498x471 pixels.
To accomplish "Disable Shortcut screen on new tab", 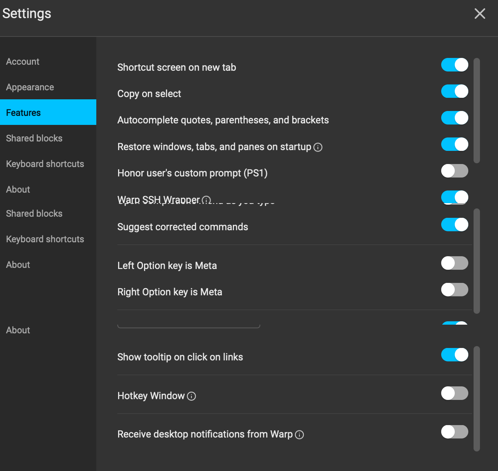I will 454,65.
